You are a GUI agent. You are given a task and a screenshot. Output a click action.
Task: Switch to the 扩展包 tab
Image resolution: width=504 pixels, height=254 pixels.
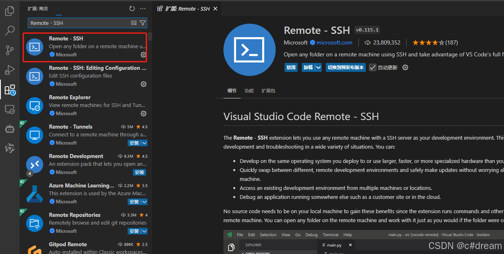coord(268,91)
